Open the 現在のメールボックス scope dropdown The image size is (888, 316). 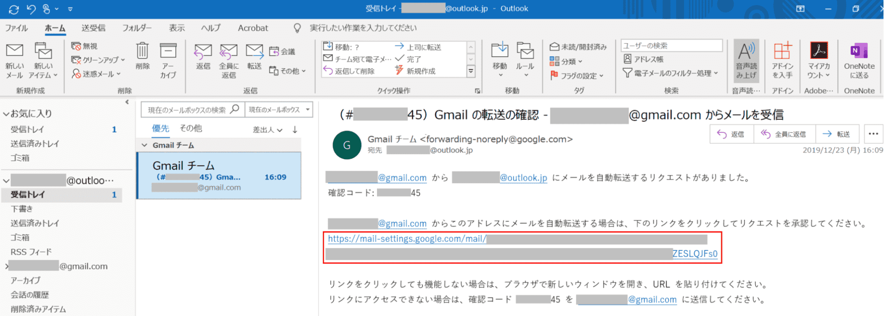coord(279,110)
